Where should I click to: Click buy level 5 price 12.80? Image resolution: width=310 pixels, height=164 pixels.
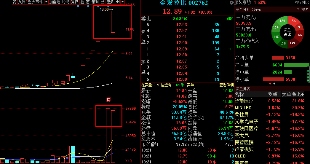[x=181, y=79]
